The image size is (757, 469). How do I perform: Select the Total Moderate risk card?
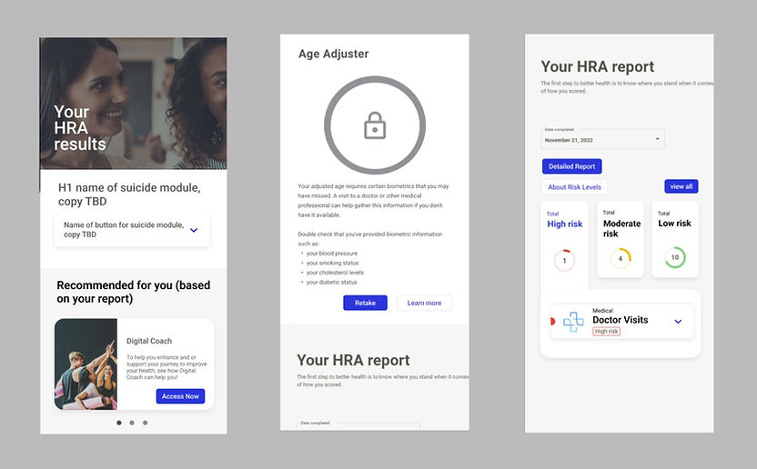point(621,239)
